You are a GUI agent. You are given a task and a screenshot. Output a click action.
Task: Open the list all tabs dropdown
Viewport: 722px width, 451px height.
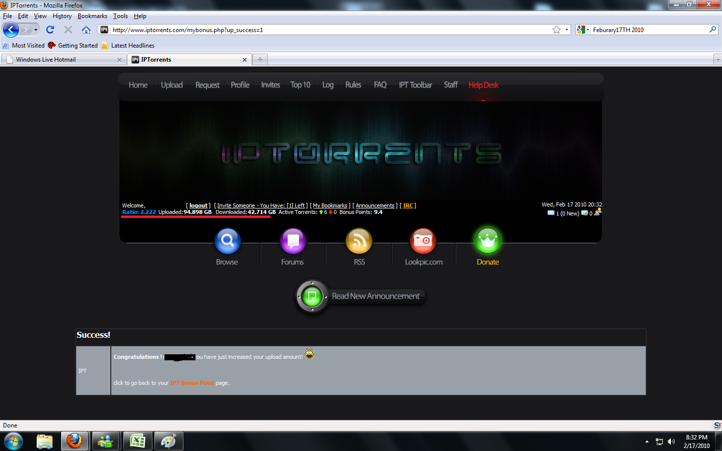pos(717,60)
